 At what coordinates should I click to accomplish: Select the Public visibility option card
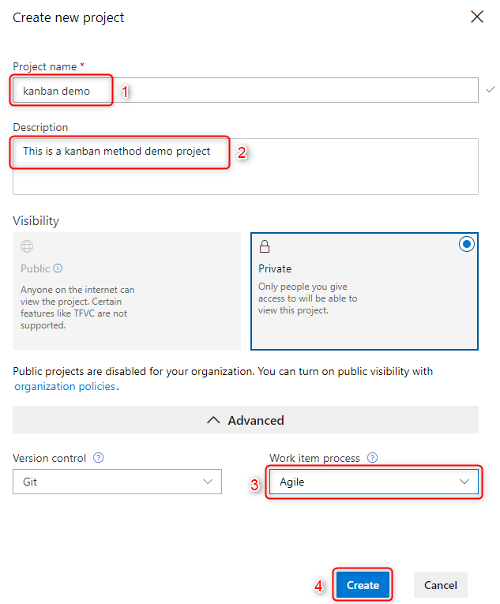[126, 291]
